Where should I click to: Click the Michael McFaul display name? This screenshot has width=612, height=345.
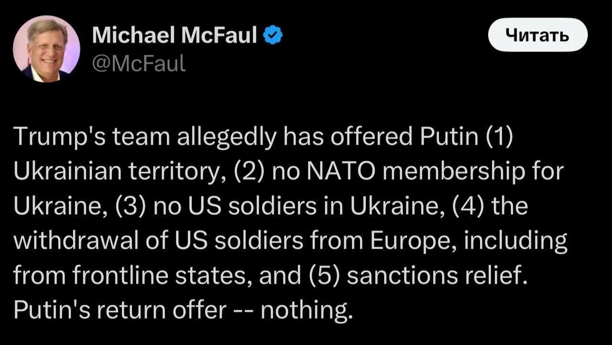175,35
